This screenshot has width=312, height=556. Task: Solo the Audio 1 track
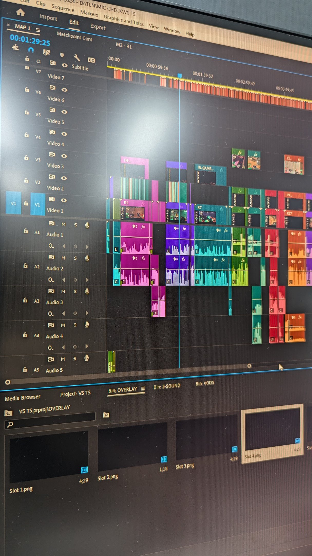click(x=75, y=225)
